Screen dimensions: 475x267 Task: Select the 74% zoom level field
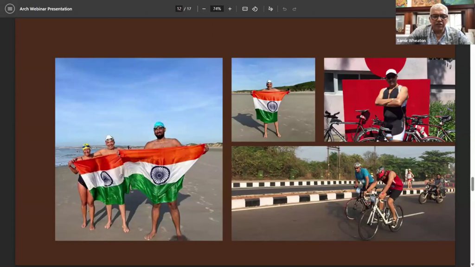coord(217,9)
